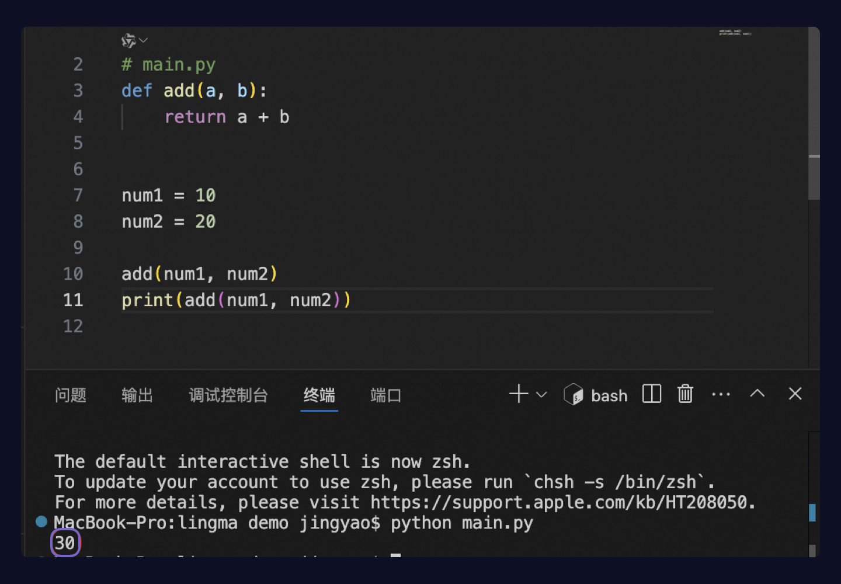Screen dimensions: 841x584
Task: Create a new terminal with the plus icon
Action: click(518, 394)
